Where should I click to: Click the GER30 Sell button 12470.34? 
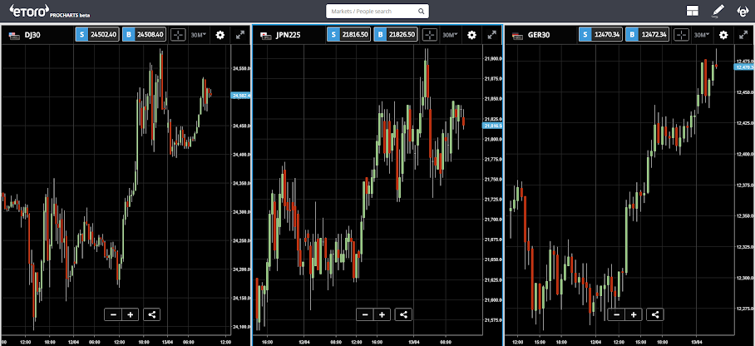click(x=600, y=35)
